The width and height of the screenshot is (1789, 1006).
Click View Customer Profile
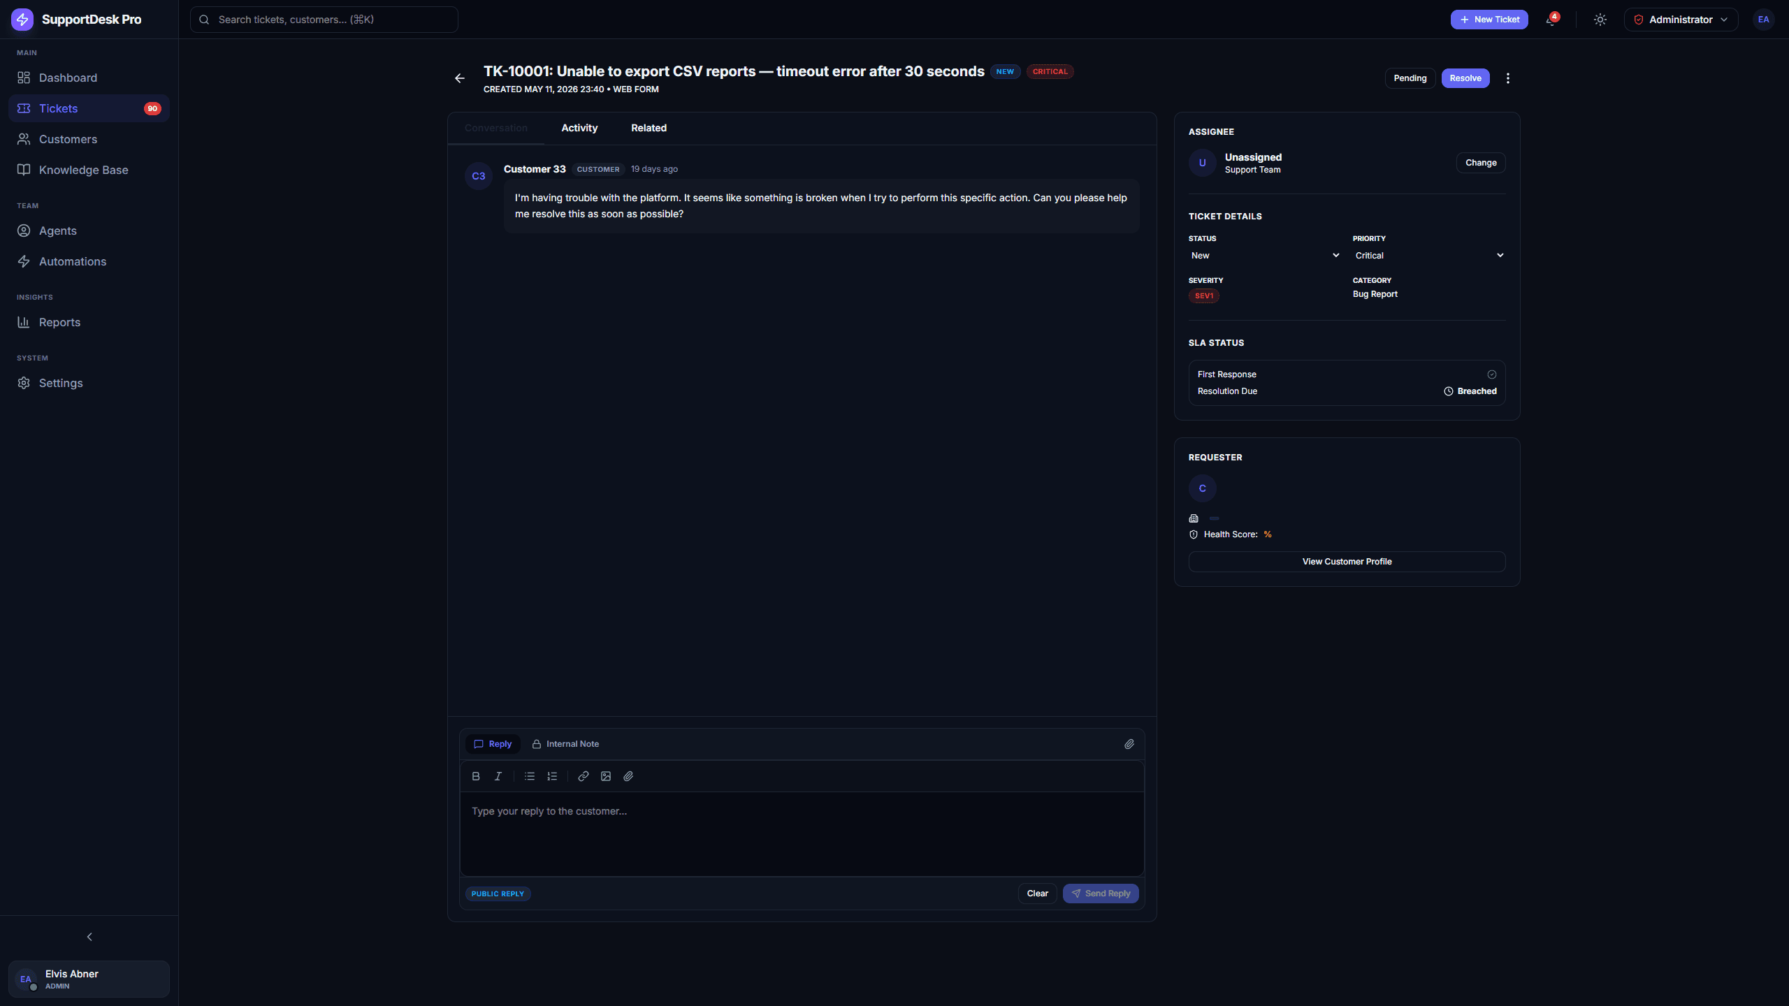click(1347, 562)
